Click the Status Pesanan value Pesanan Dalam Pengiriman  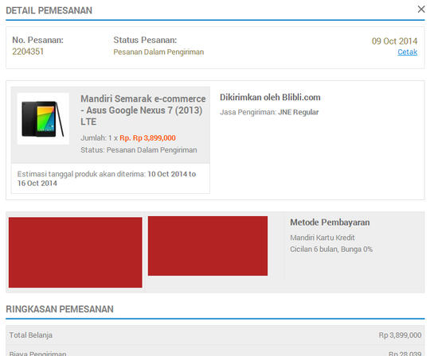(x=158, y=52)
